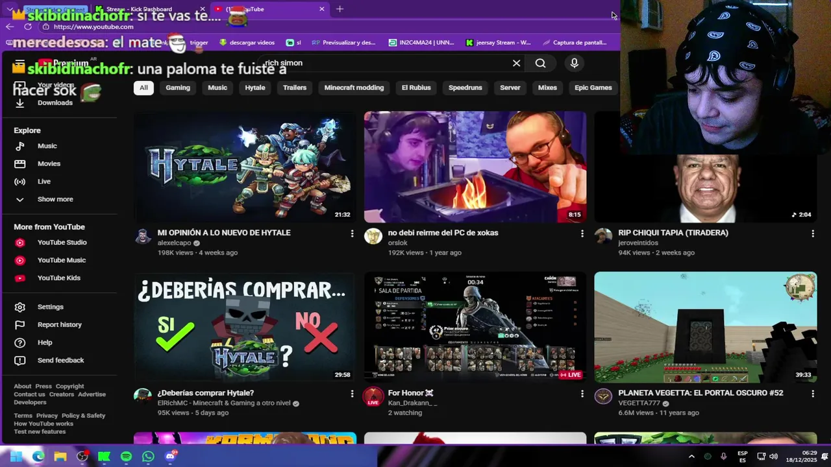Open the Test new features footer link
This screenshot has width=831, height=467.
pos(40,431)
